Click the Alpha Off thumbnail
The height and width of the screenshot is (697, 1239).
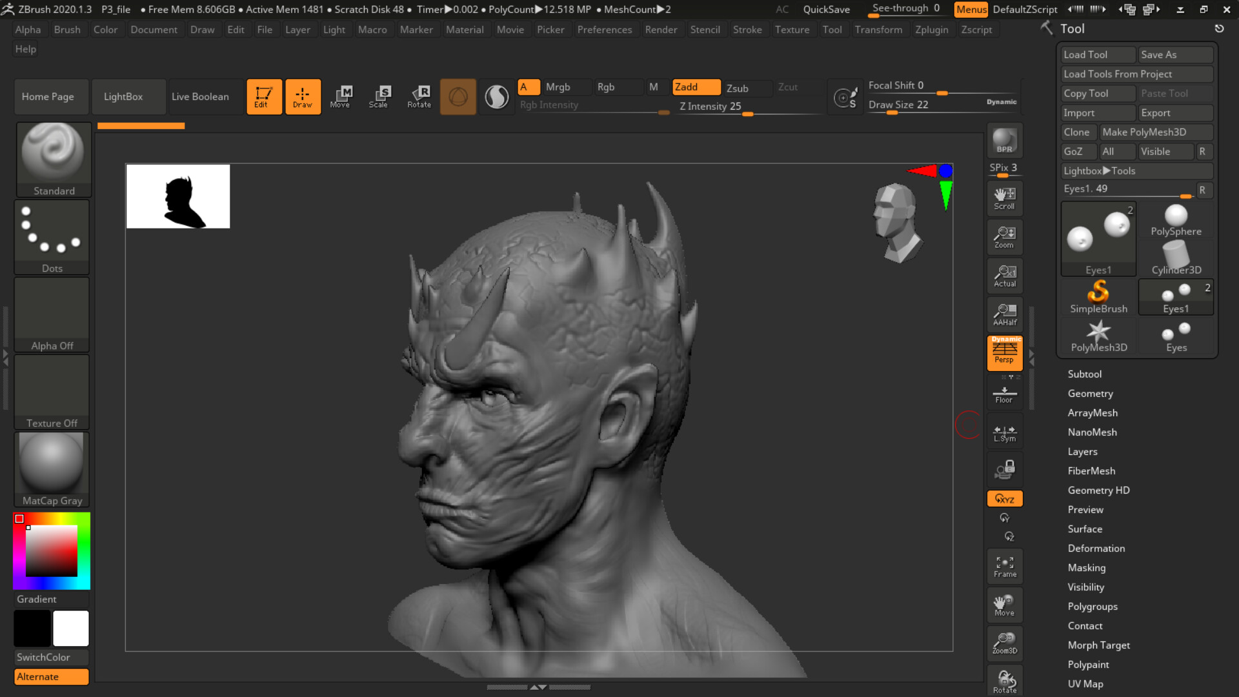pyautogui.click(x=52, y=314)
